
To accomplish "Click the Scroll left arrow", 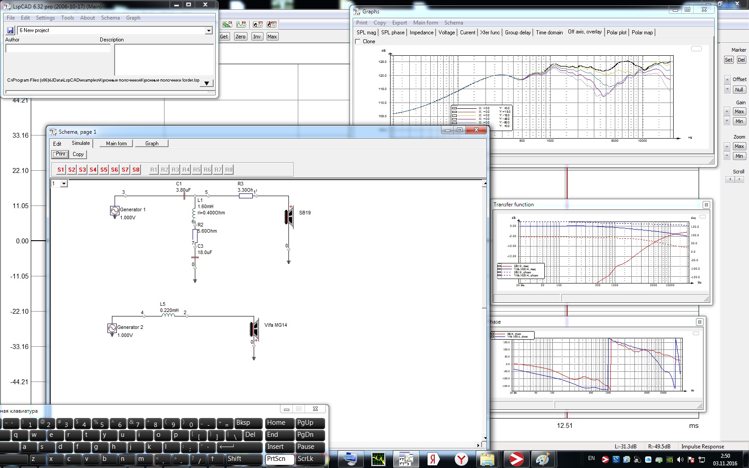I will [730, 179].
